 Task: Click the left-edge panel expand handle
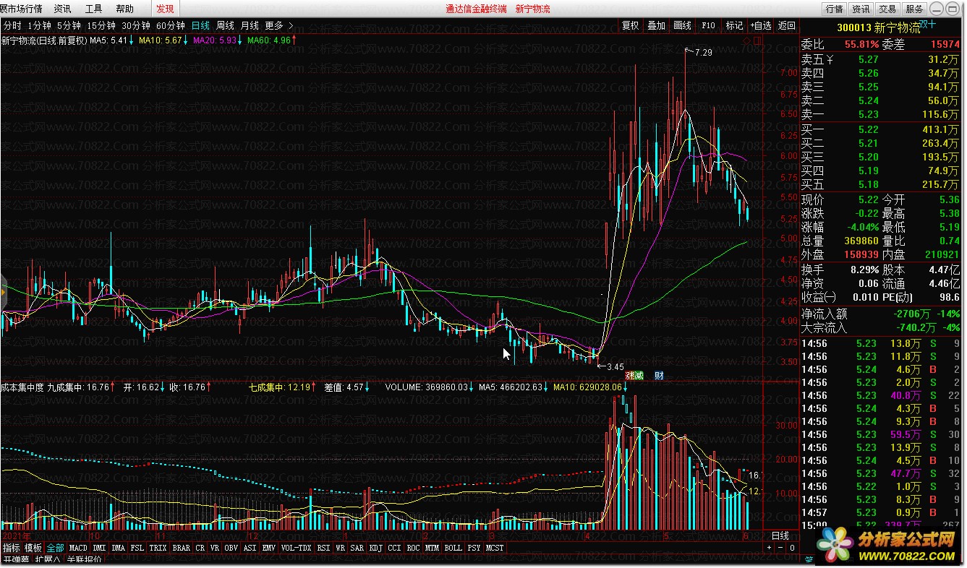(3, 291)
